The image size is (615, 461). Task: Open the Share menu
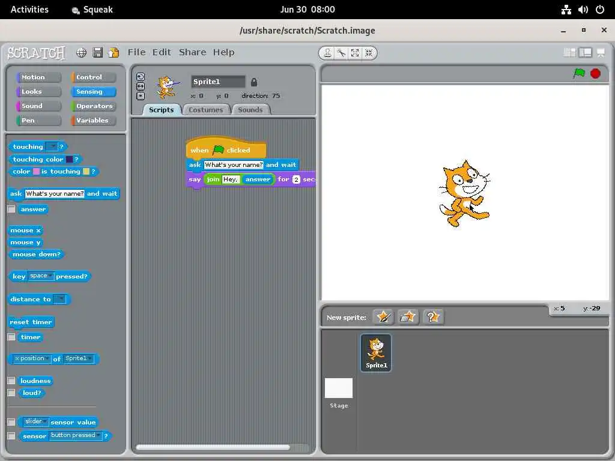pyautogui.click(x=192, y=52)
